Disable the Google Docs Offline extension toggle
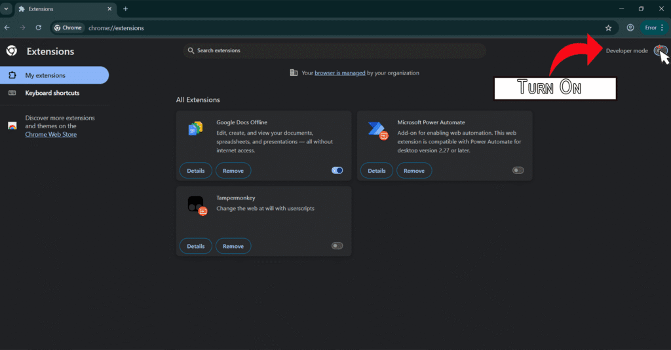This screenshot has height=350, width=671. point(337,171)
